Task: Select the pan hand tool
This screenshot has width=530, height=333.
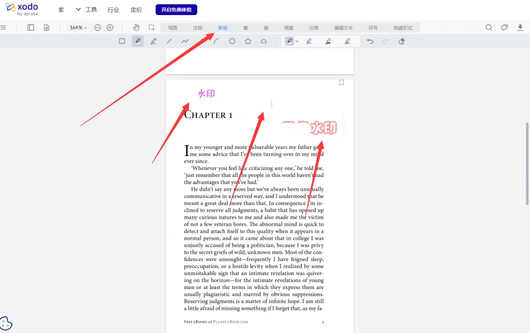Action: (136, 27)
